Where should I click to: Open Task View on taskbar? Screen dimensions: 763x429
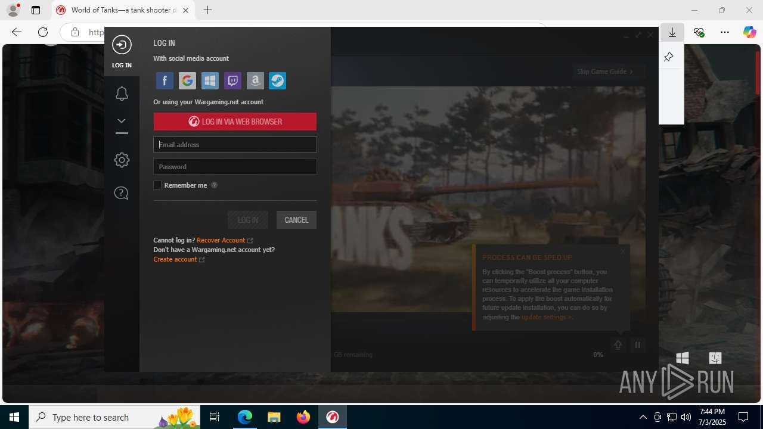tap(215, 417)
